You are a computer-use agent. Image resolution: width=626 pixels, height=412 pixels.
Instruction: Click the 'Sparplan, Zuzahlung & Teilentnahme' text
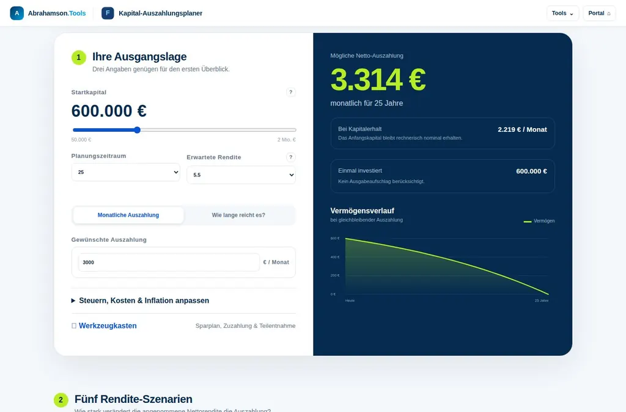[246, 326]
